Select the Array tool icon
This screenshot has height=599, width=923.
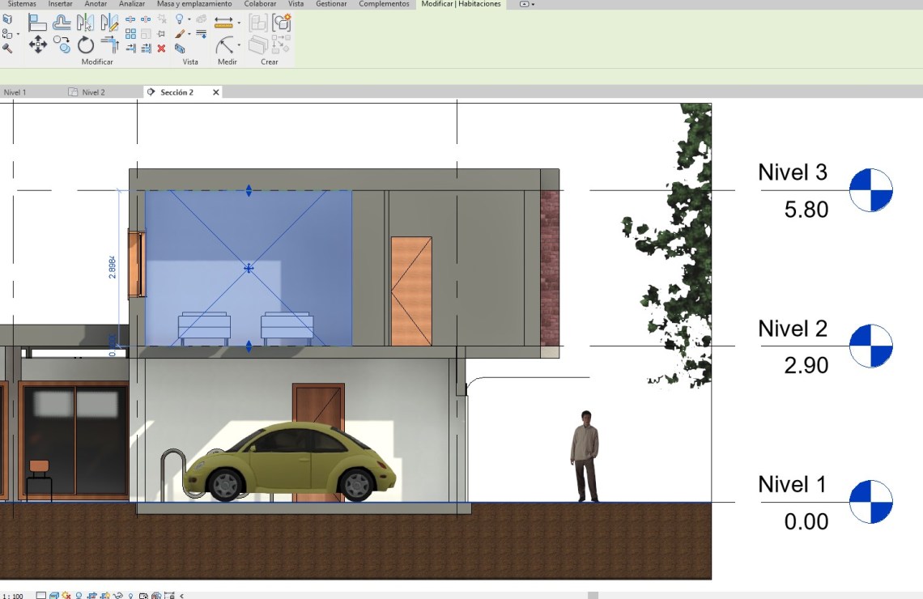[x=130, y=34]
